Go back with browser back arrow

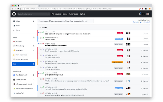point(12,9)
